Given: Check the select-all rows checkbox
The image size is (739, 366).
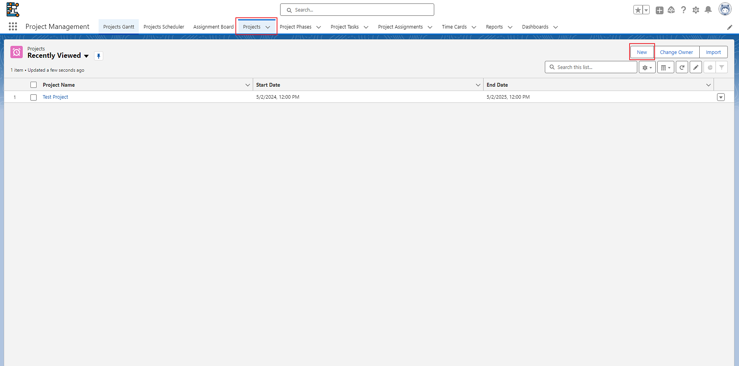Looking at the screenshot, I should click(x=34, y=85).
